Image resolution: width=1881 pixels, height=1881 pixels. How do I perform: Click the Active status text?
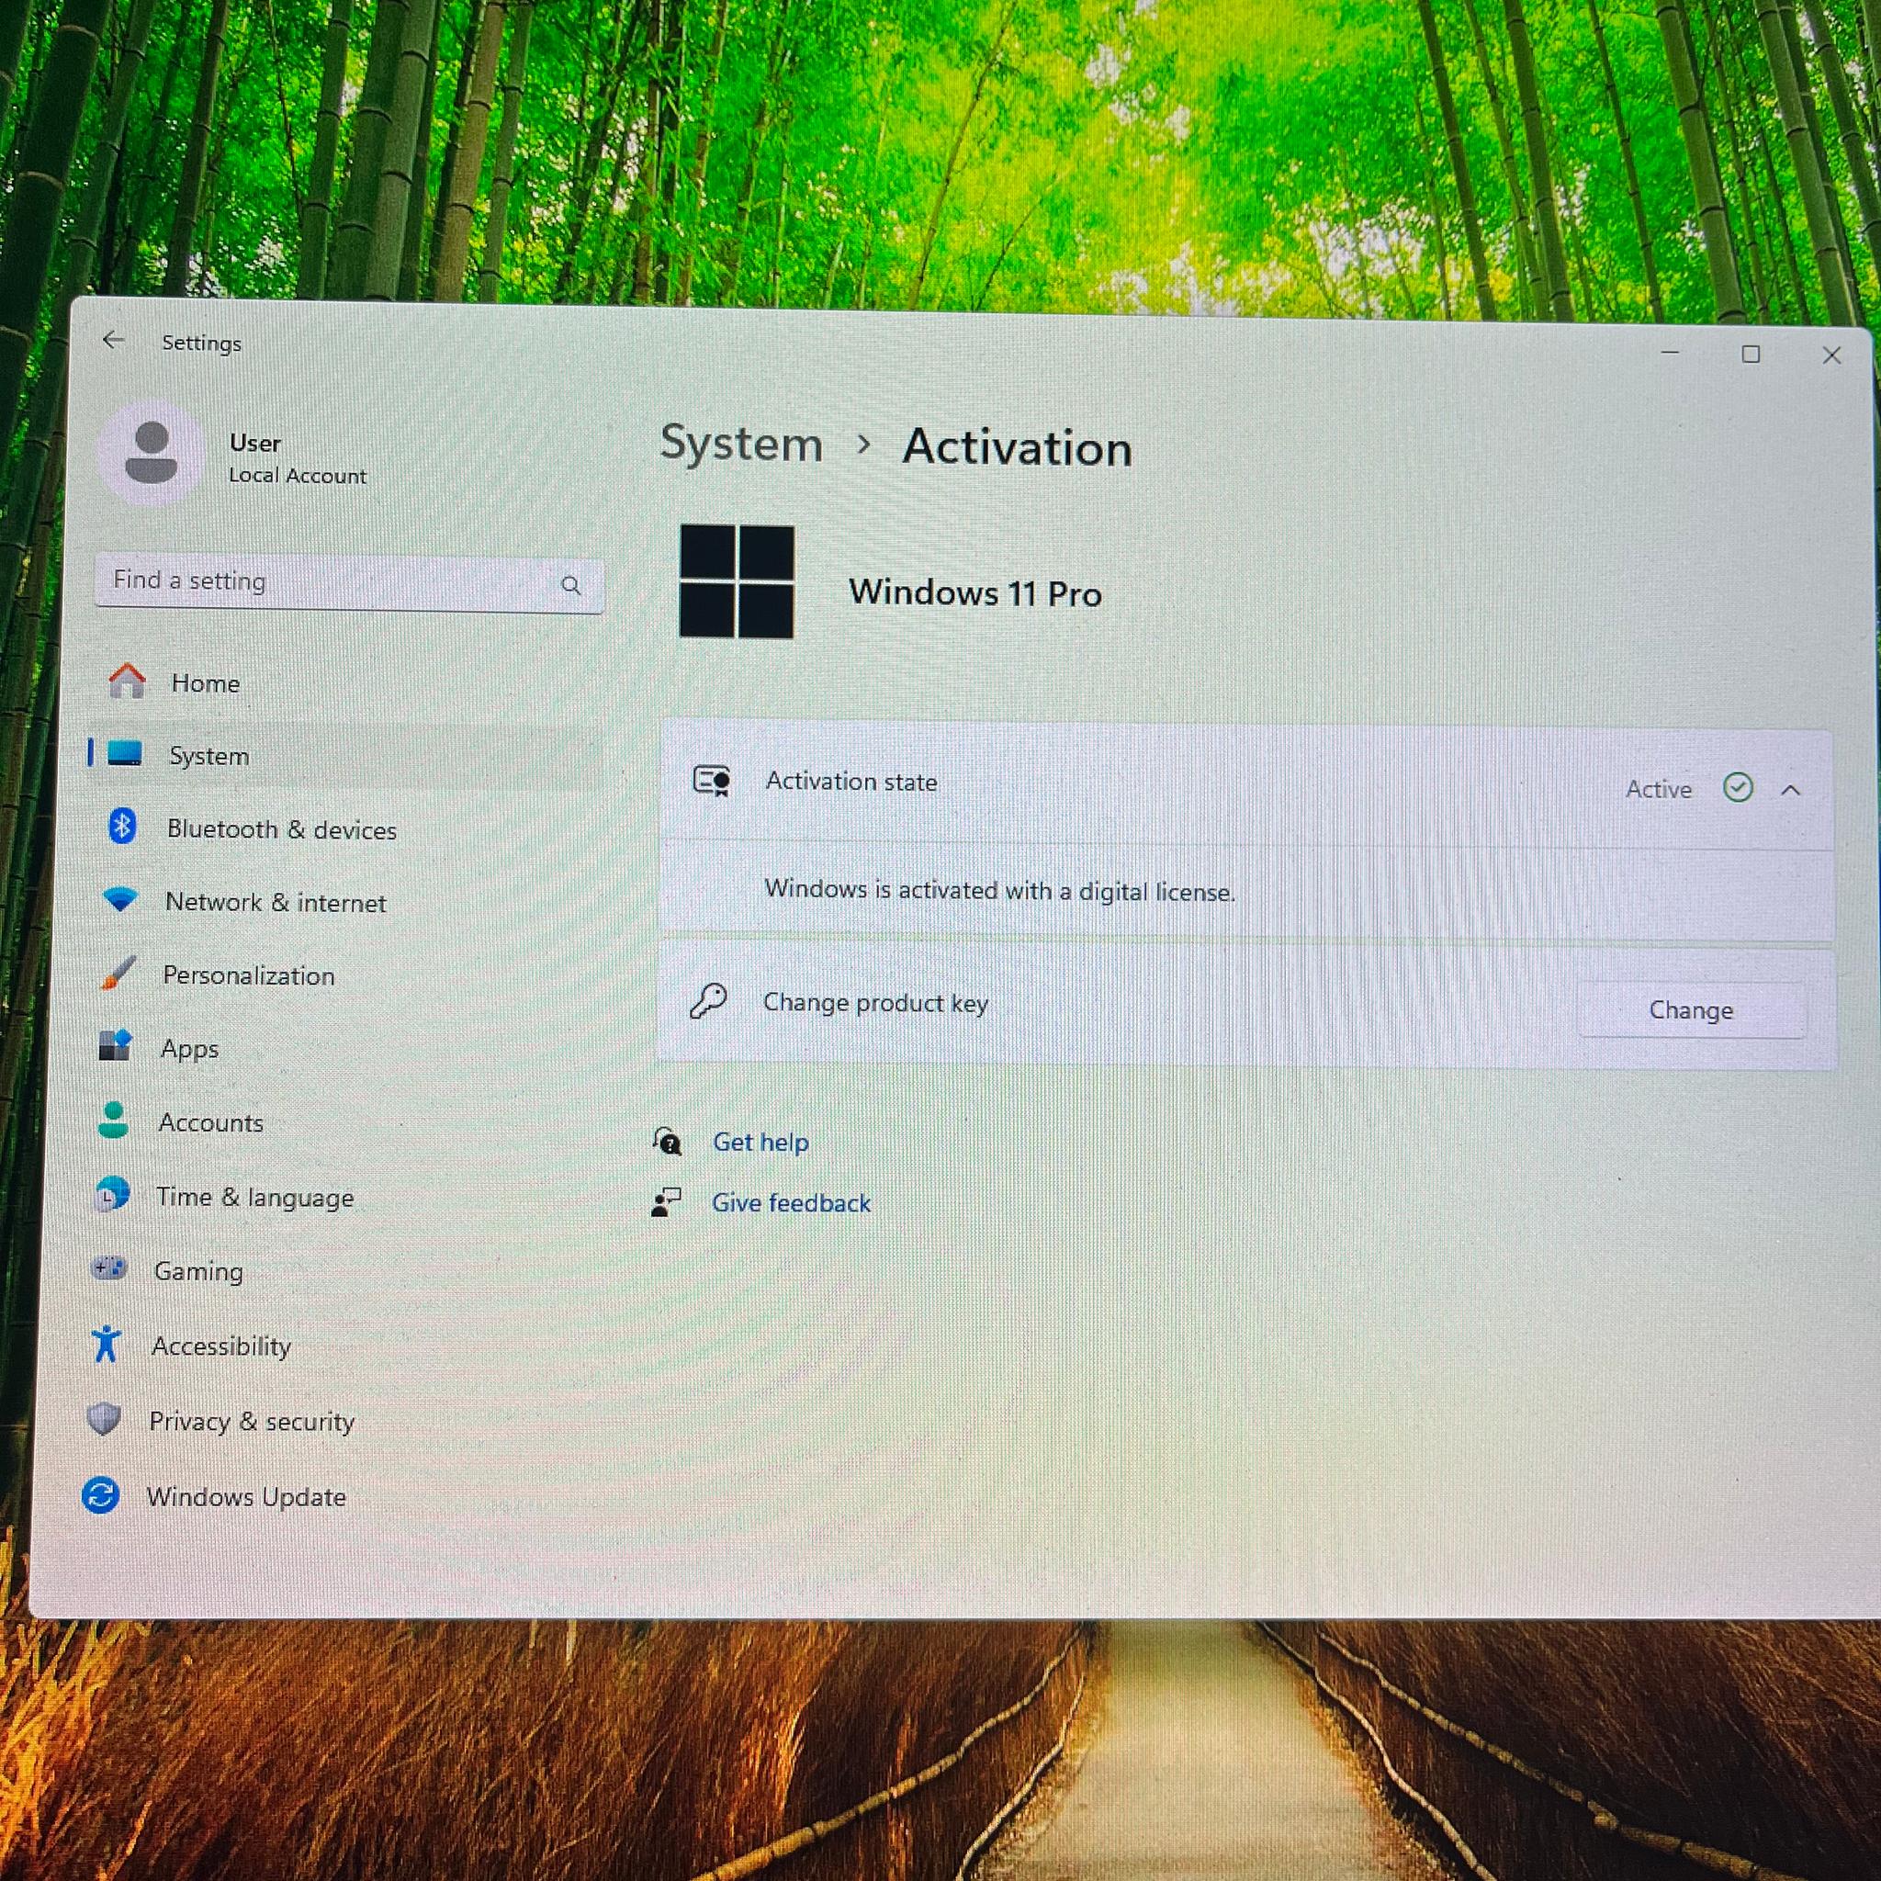coord(1658,789)
